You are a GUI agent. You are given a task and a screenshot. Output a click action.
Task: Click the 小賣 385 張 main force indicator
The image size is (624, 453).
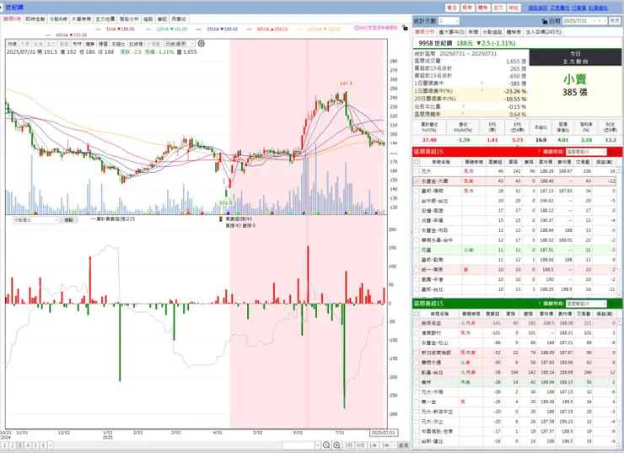tap(574, 85)
